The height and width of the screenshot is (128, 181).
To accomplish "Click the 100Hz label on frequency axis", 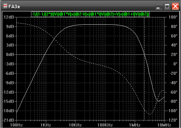I will pyautogui.click(x=16, y=125).
